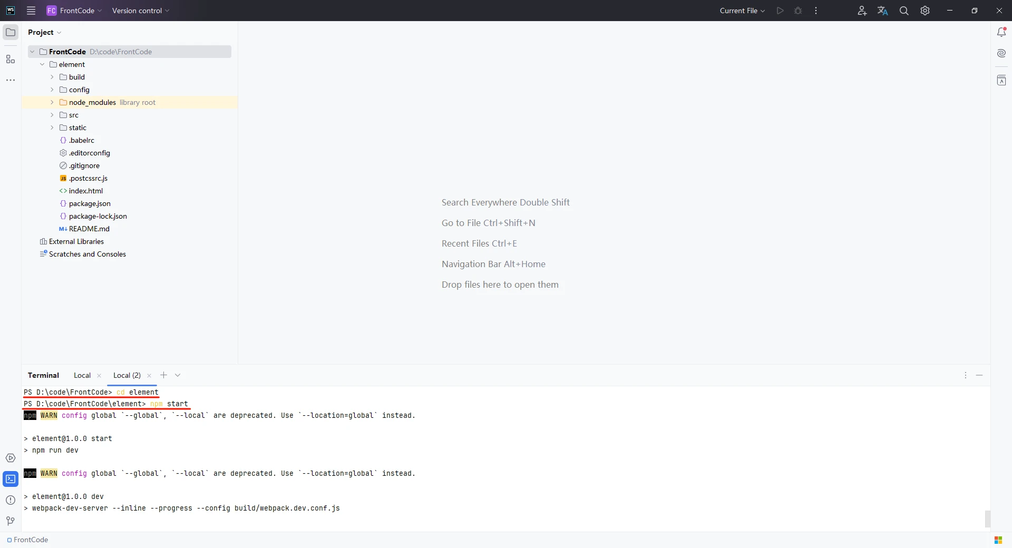
Task: Open the Notifications bell icon
Action: [1001, 32]
